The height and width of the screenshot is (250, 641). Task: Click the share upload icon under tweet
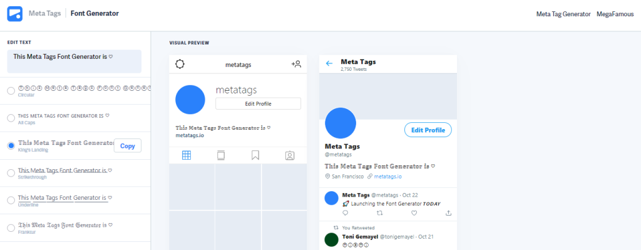click(x=448, y=213)
